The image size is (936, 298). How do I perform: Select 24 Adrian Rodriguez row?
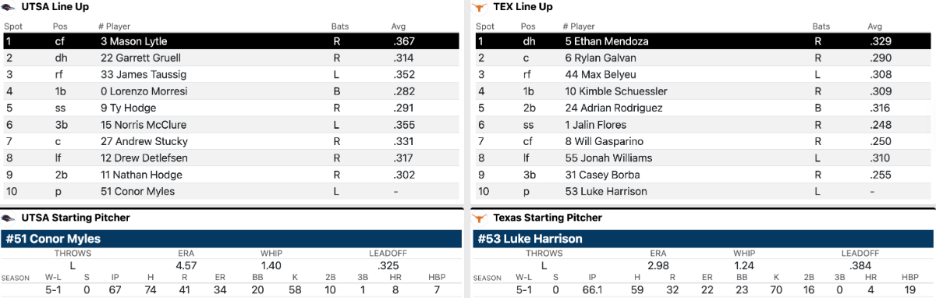pyautogui.click(x=704, y=108)
